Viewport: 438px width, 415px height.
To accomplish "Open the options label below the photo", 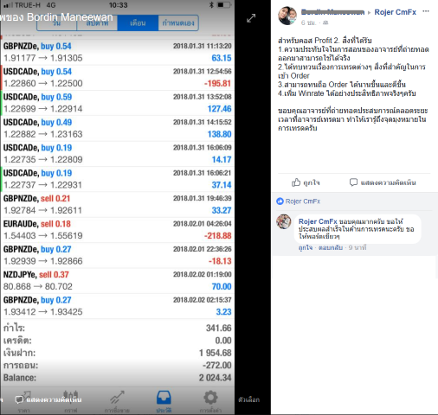I will click(x=248, y=399).
